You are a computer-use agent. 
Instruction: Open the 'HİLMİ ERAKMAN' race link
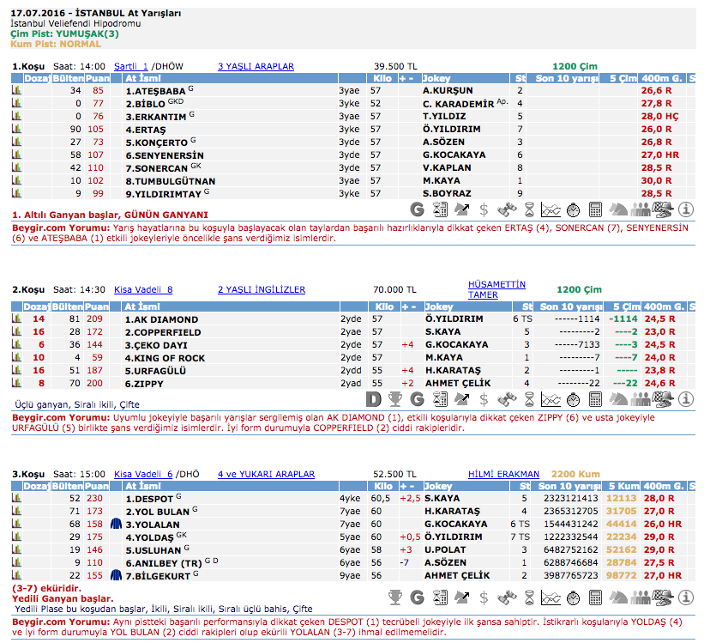point(503,474)
